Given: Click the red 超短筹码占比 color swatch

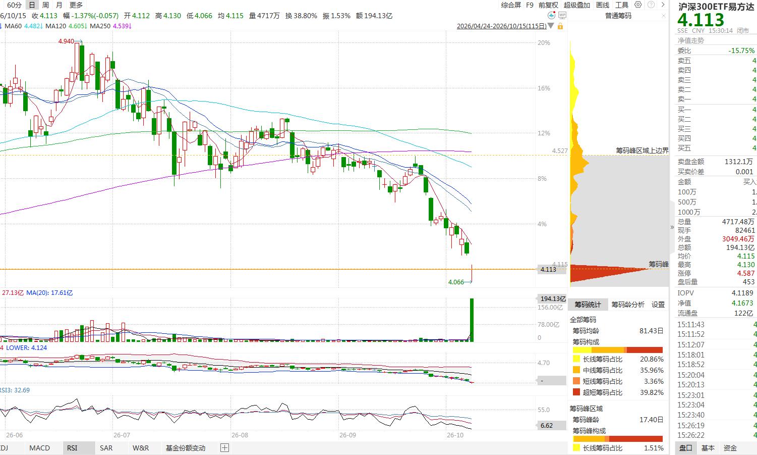Looking at the screenshot, I should pos(576,392).
